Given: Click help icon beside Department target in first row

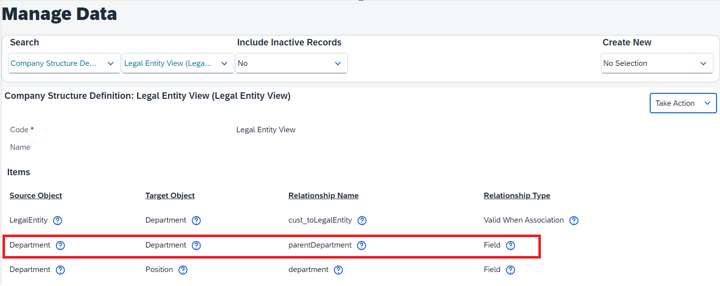Looking at the screenshot, I should click(196, 221).
